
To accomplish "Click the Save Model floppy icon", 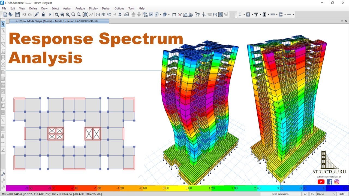I will point(17,14).
